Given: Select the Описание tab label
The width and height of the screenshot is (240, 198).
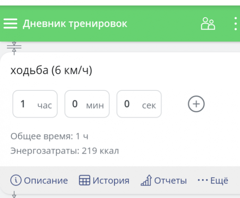Looking at the screenshot, I should [46, 181].
